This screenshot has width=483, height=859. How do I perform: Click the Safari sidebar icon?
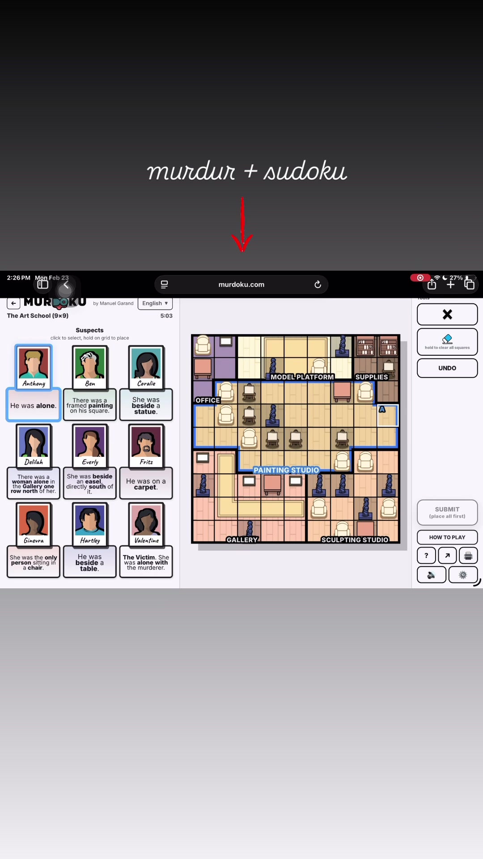pos(42,285)
